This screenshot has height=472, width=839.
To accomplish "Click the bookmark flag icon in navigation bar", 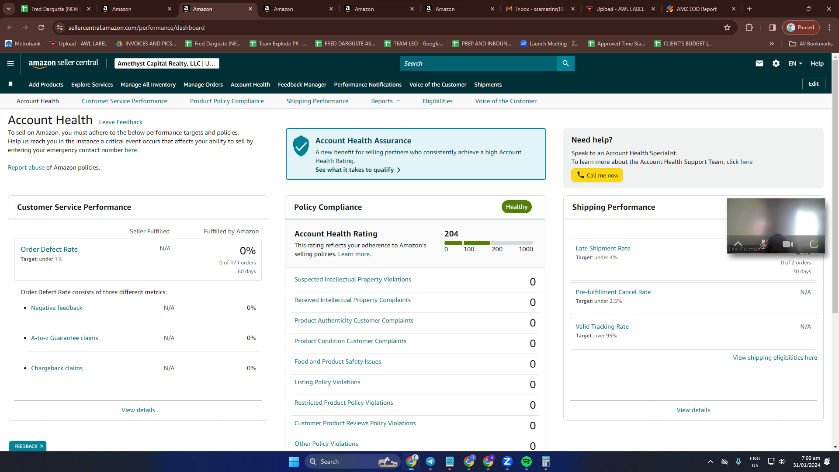I will 10,84.
